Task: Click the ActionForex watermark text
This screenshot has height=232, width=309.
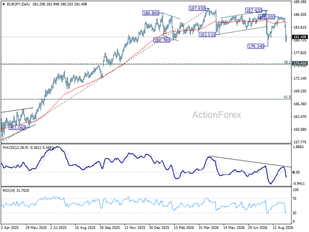Action: 217,115
